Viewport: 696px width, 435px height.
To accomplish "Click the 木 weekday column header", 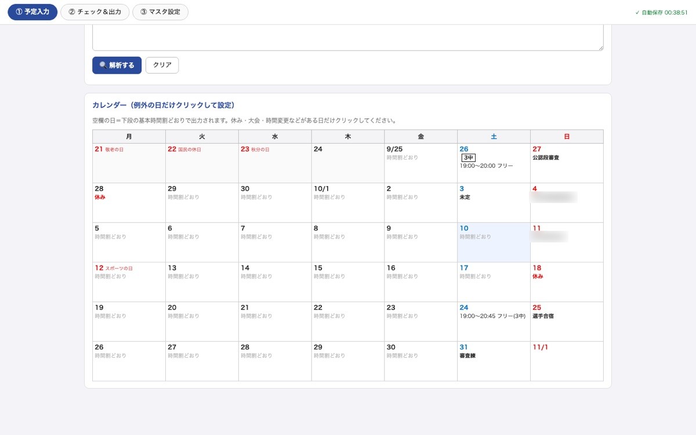I will click(x=348, y=136).
